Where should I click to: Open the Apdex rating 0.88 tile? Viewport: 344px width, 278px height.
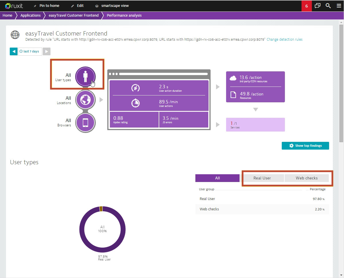click(134, 120)
